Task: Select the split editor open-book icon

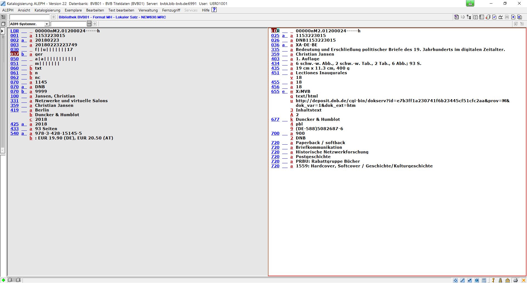Action: pos(475,17)
